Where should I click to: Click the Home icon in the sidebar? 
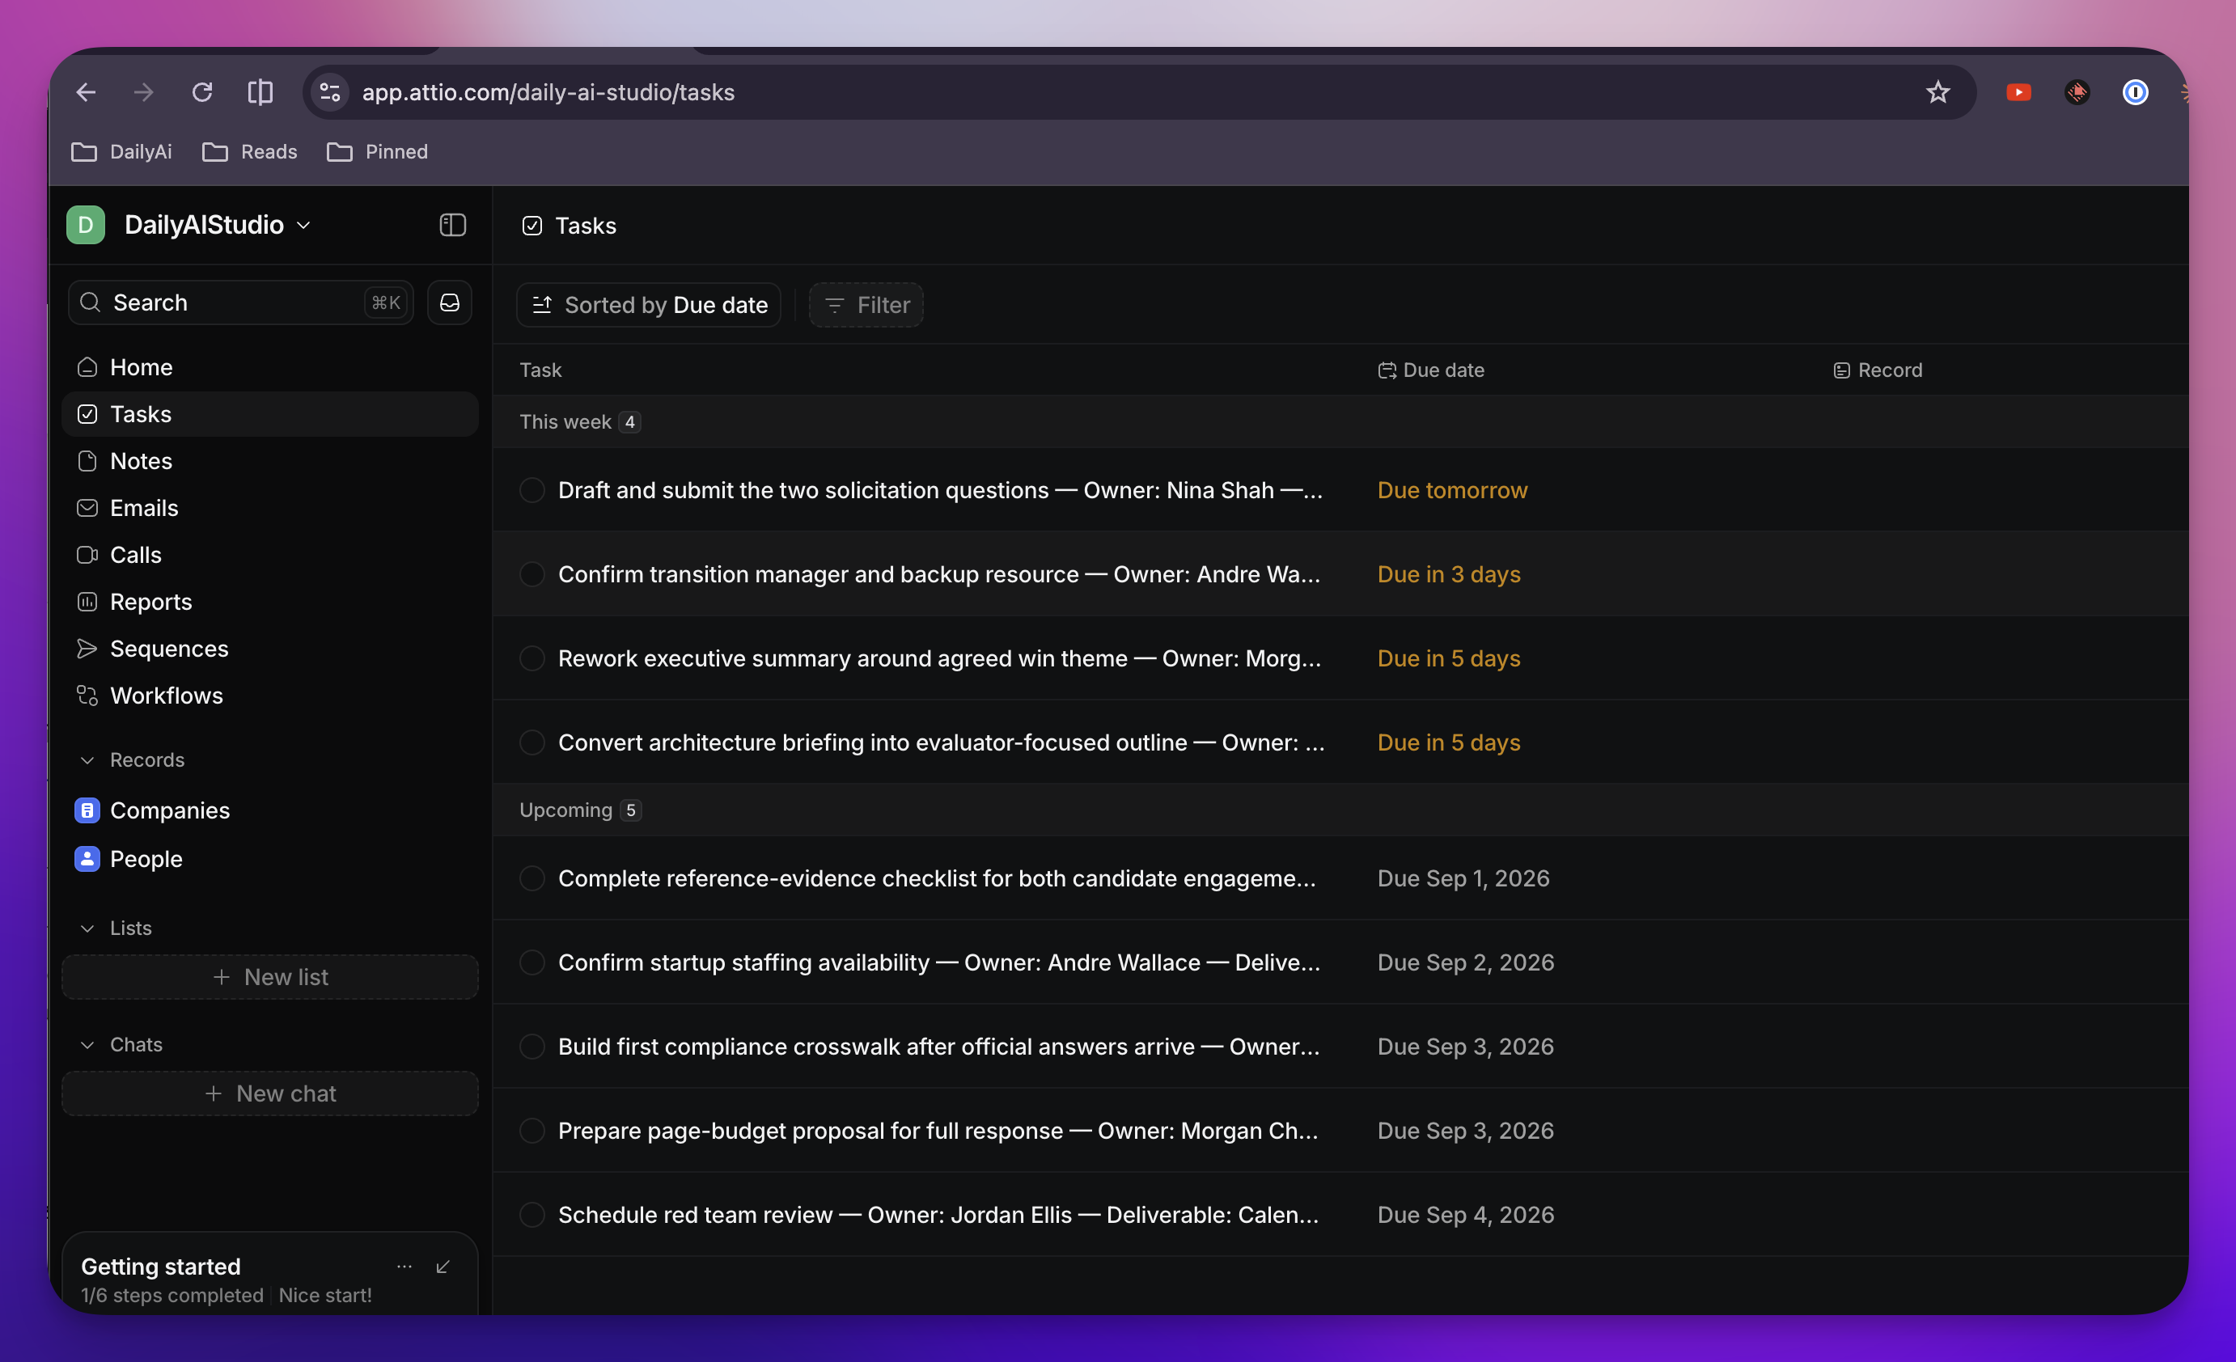(x=87, y=367)
